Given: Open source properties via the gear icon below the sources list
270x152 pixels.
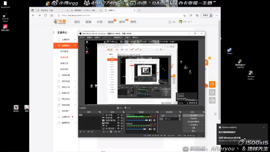Looking at the screenshot, I should point(111,132).
